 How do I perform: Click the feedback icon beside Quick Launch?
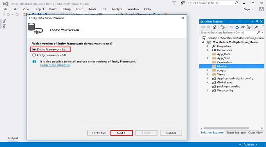(183, 3)
